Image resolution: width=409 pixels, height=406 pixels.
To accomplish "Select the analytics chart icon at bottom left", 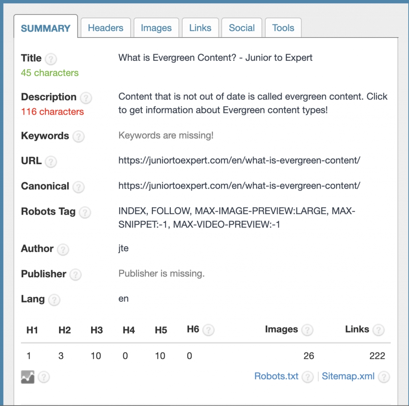I will (27, 377).
